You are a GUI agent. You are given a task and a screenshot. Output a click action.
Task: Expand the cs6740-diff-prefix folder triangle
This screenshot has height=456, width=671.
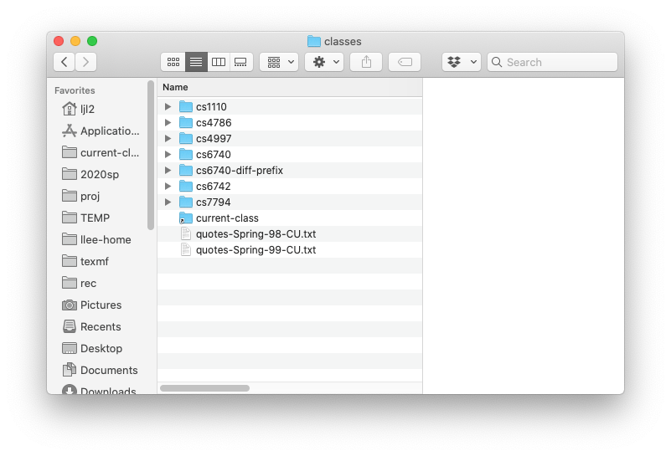click(168, 171)
